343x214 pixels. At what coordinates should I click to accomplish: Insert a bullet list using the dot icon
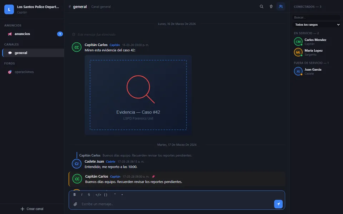click(122, 195)
